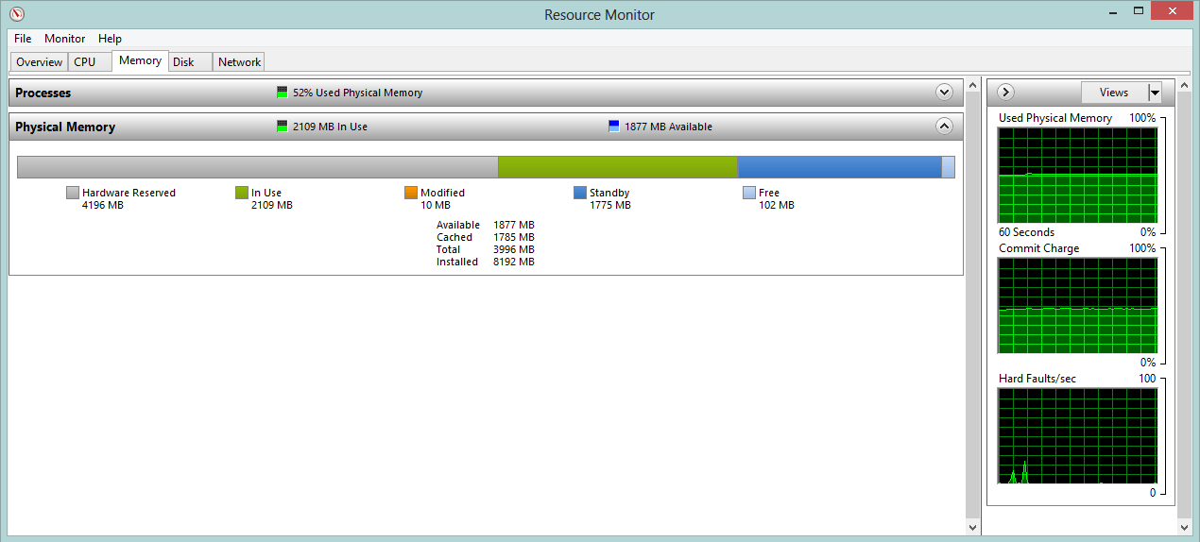Click the Used Physical Memory indicator icon

(x=282, y=93)
